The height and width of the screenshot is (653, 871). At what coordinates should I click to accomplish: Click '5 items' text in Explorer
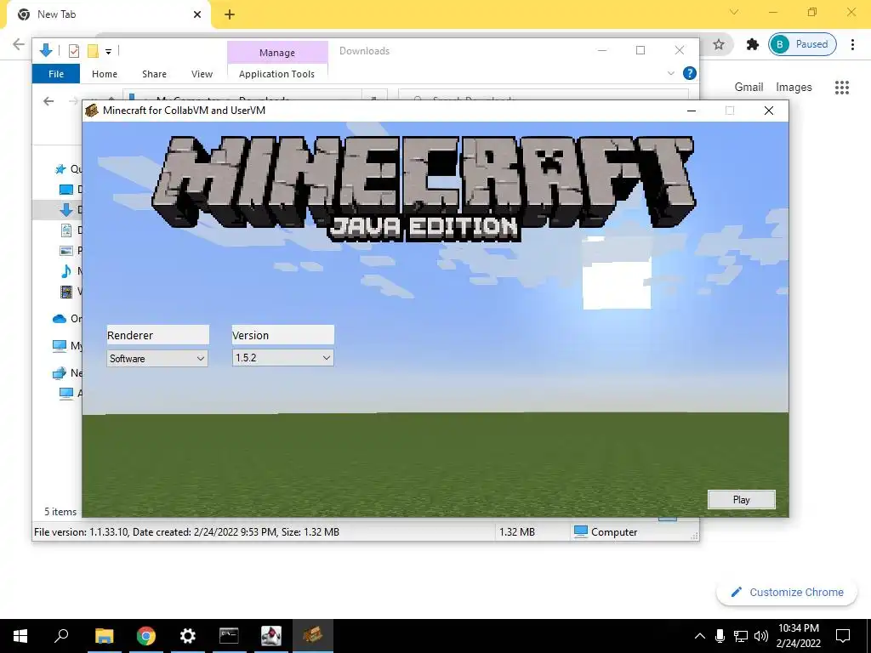click(60, 512)
